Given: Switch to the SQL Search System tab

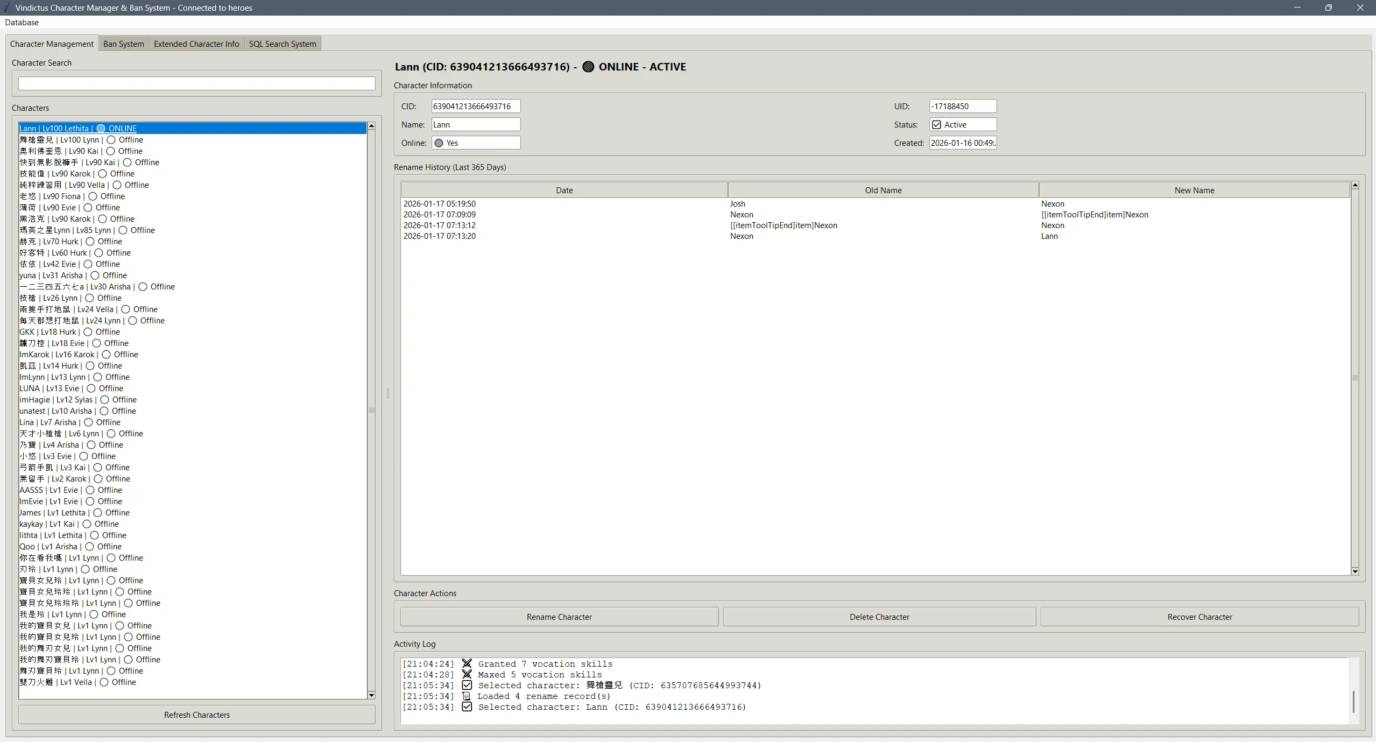Looking at the screenshot, I should click(283, 44).
